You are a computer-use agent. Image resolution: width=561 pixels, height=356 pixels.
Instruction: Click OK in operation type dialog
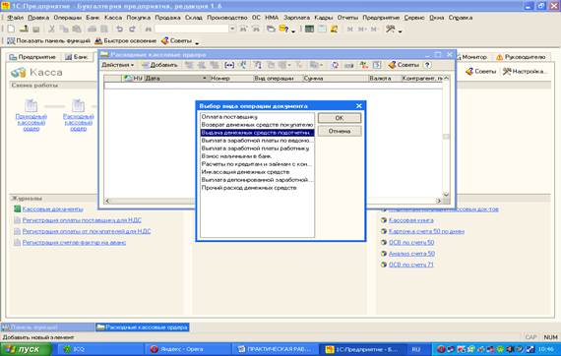pos(340,118)
